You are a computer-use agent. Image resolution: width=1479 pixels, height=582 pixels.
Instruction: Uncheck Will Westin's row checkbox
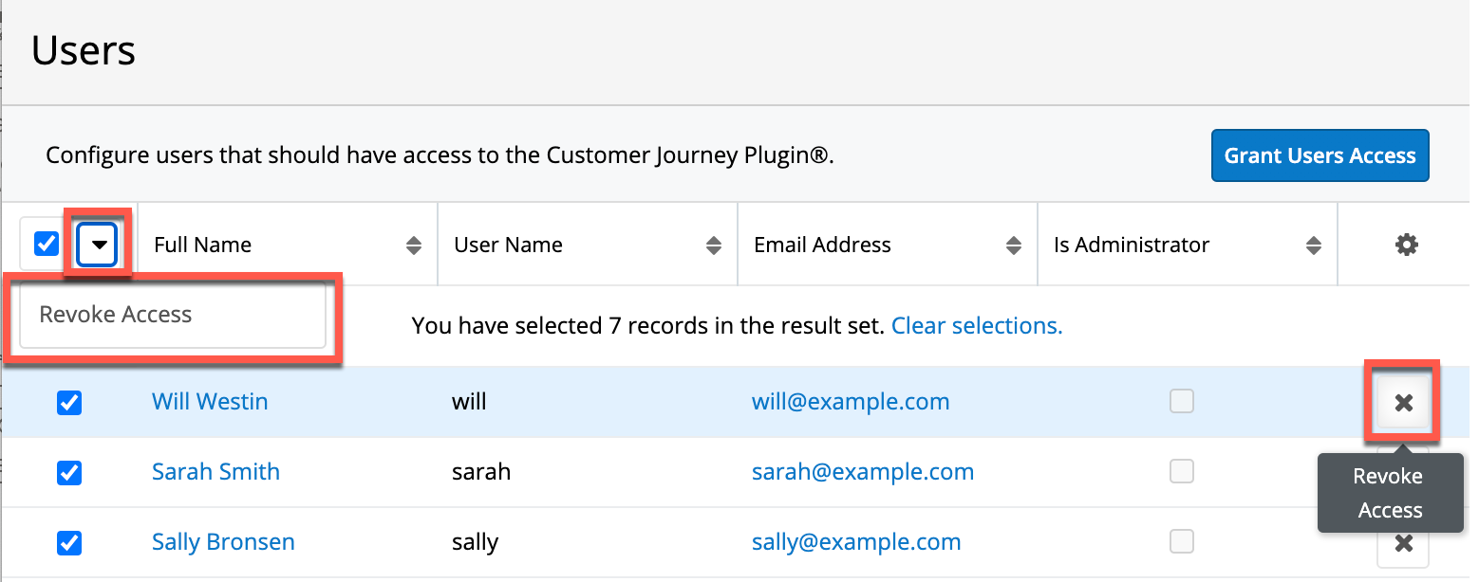(69, 403)
